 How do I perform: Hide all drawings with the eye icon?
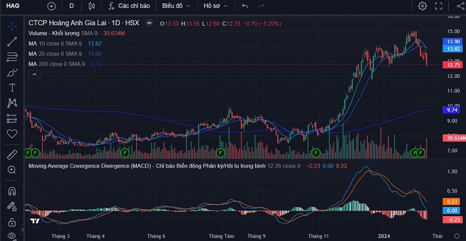tap(12, 236)
